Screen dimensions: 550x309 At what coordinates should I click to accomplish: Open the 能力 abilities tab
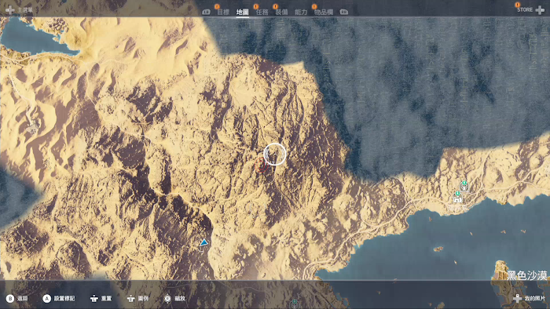pos(301,12)
